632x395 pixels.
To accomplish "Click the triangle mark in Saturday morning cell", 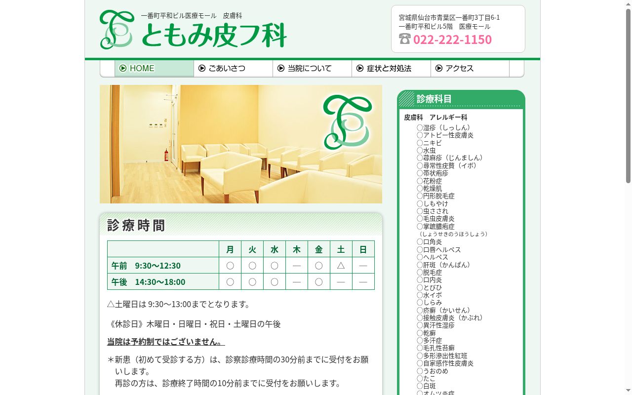I will [341, 266].
